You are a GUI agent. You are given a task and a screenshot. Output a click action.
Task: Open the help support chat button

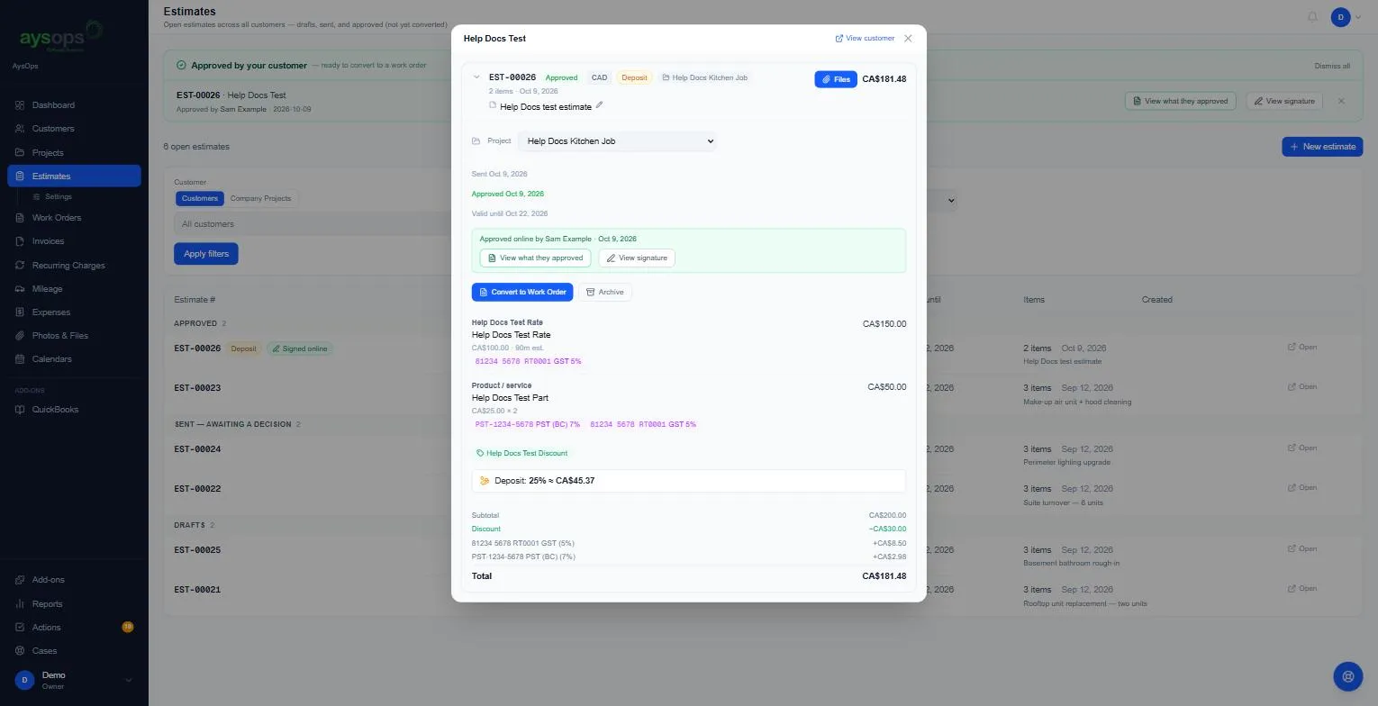(x=1347, y=676)
